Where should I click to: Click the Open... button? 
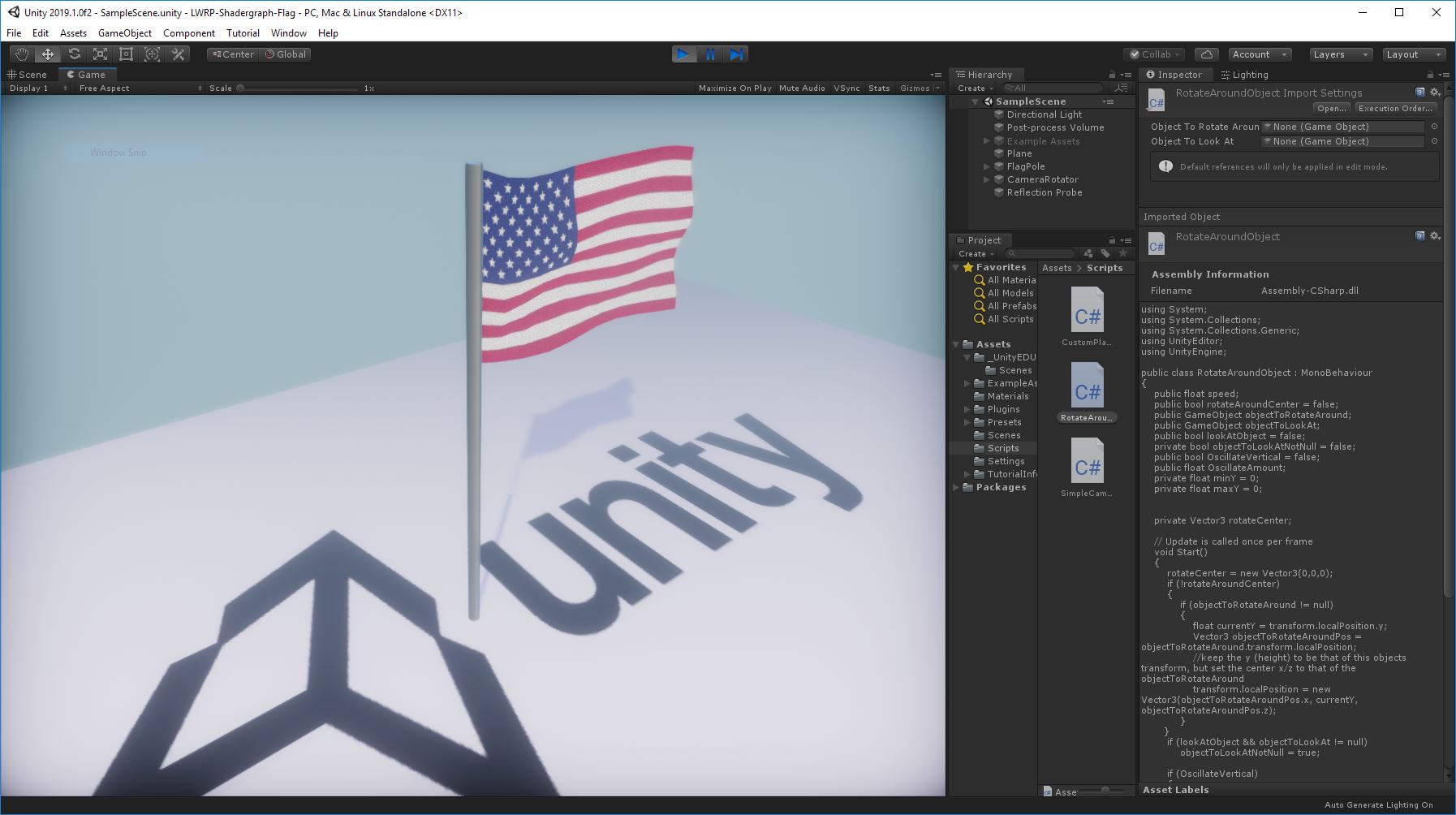(x=1331, y=108)
